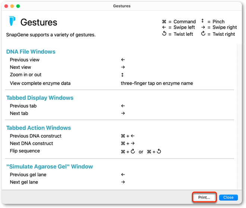246x208 pixels.
Task: Click the 'Next tab' label
Action: (19, 113)
